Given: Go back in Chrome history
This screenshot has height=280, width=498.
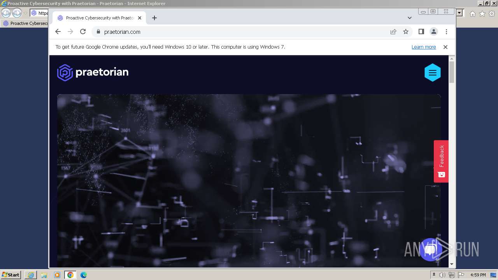Looking at the screenshot, I should [x=58, y=31].
